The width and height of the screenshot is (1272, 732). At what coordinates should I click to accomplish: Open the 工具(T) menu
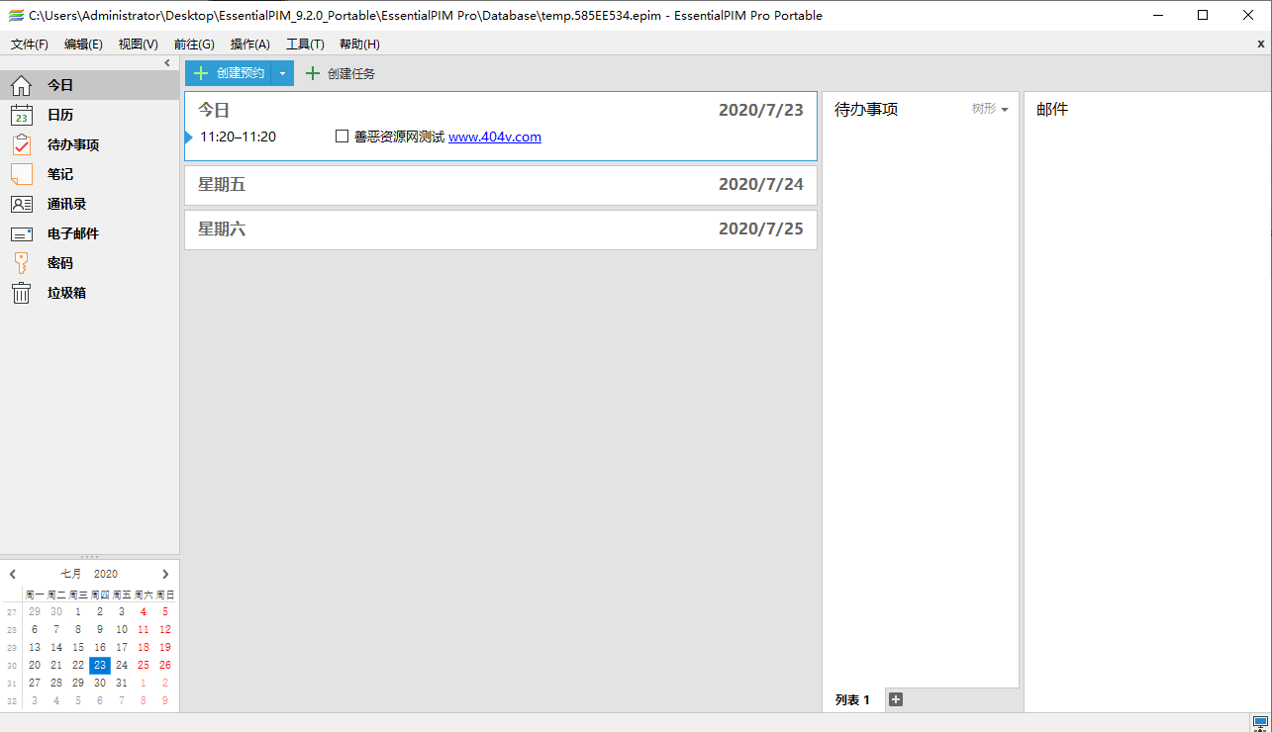(x=304, y=44)
